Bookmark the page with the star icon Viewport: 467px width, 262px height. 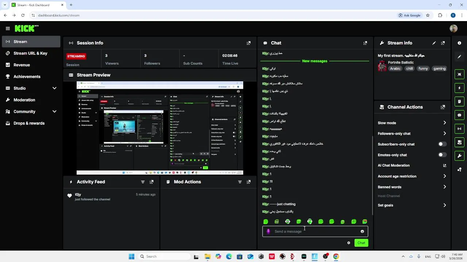tap(428, 15)
